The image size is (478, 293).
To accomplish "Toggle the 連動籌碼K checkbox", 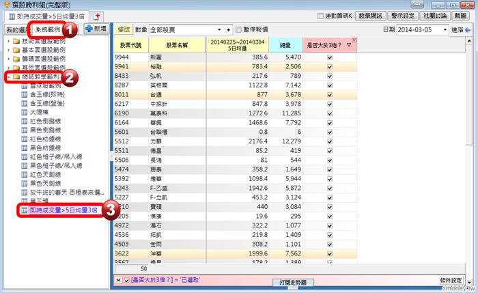I will [320, 16].
